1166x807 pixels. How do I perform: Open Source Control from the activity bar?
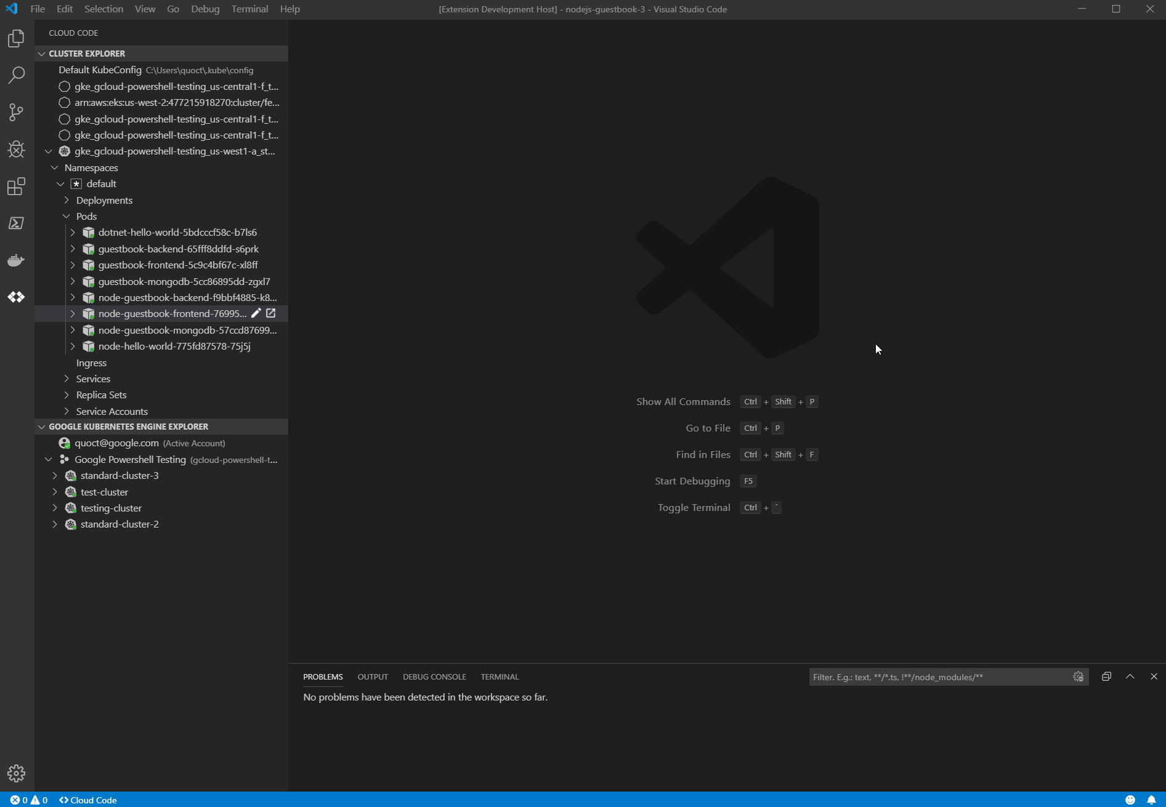coord(16,112)
